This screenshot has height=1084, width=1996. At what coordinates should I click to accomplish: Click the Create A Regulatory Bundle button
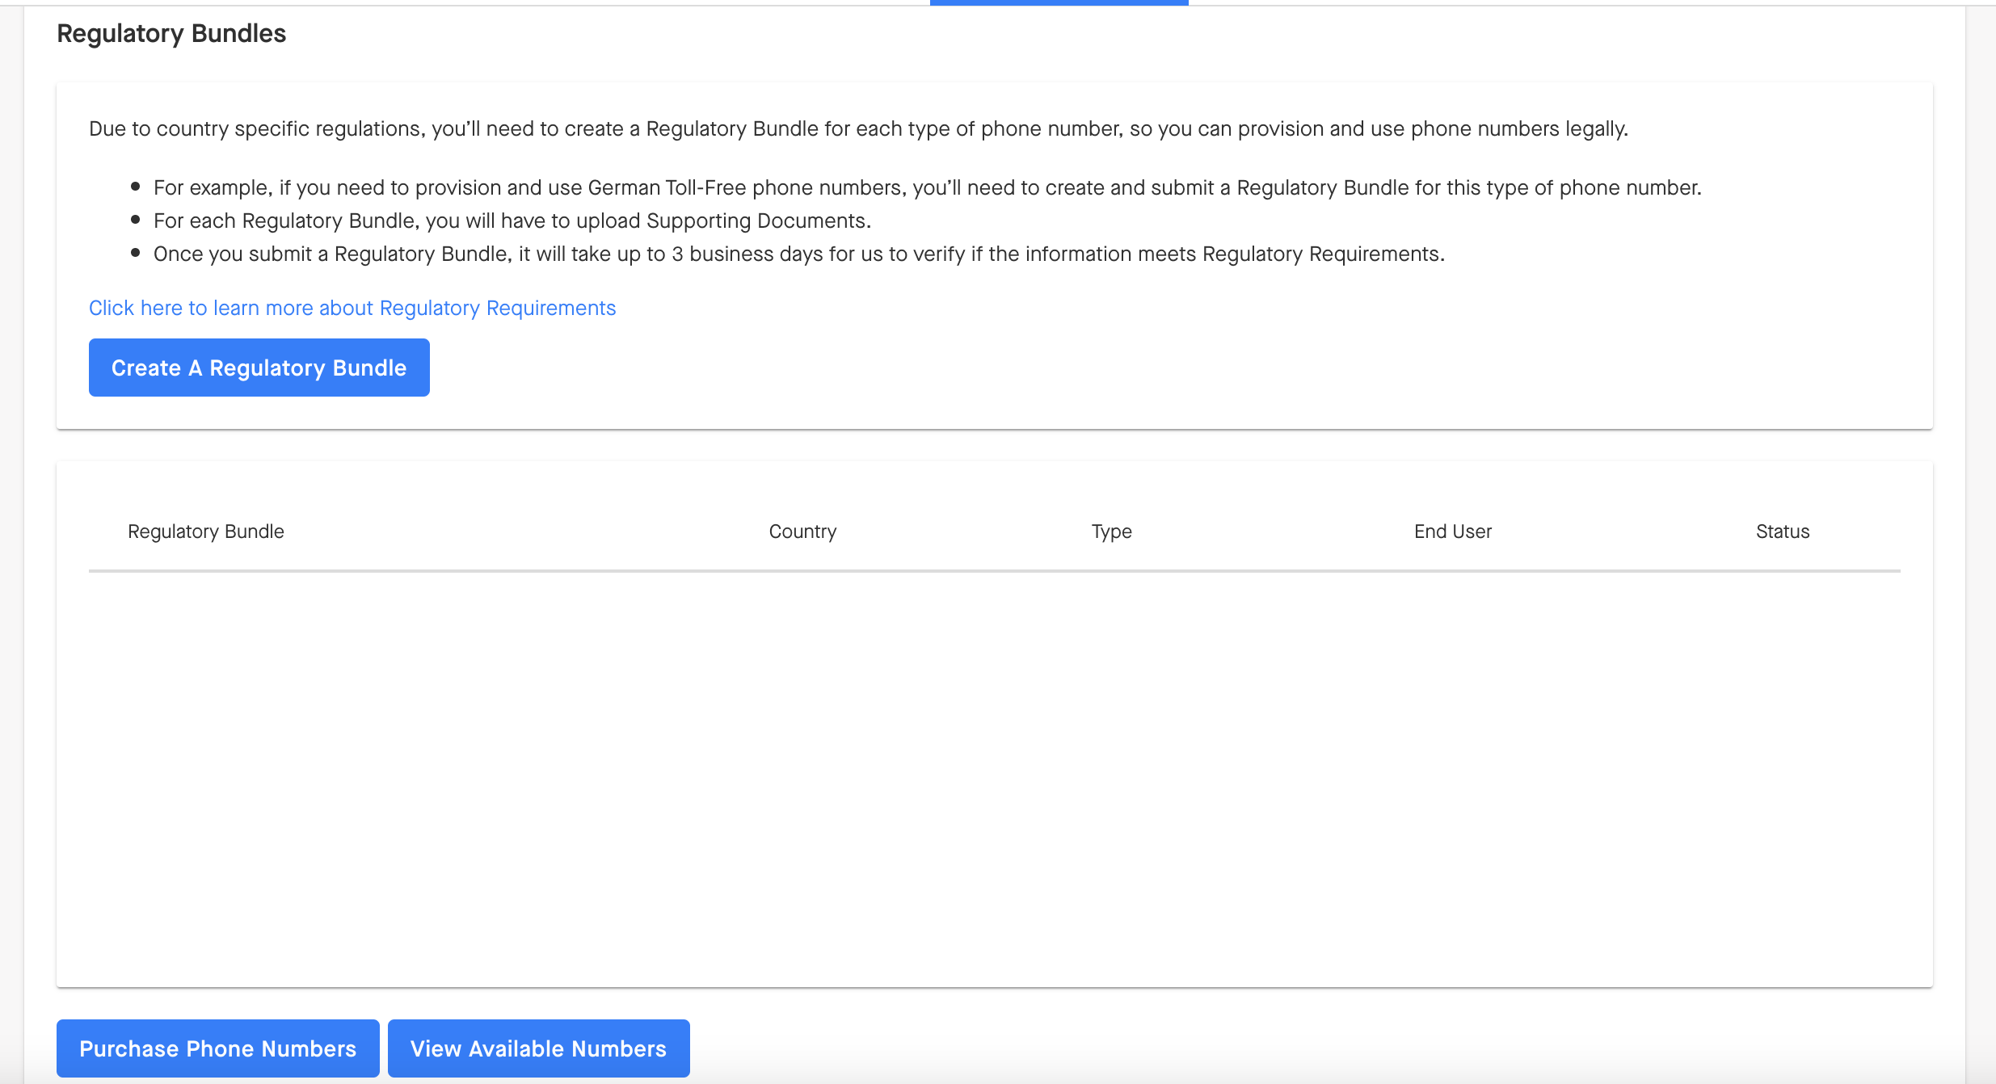coord(259,368)
